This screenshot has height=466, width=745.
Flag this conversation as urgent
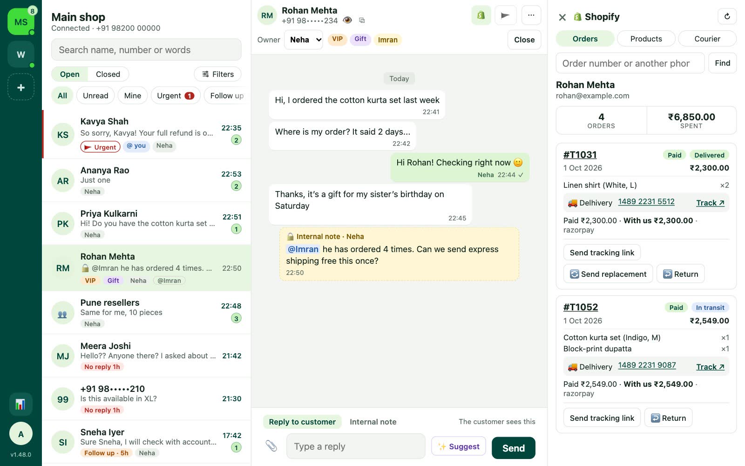point(505,15)
